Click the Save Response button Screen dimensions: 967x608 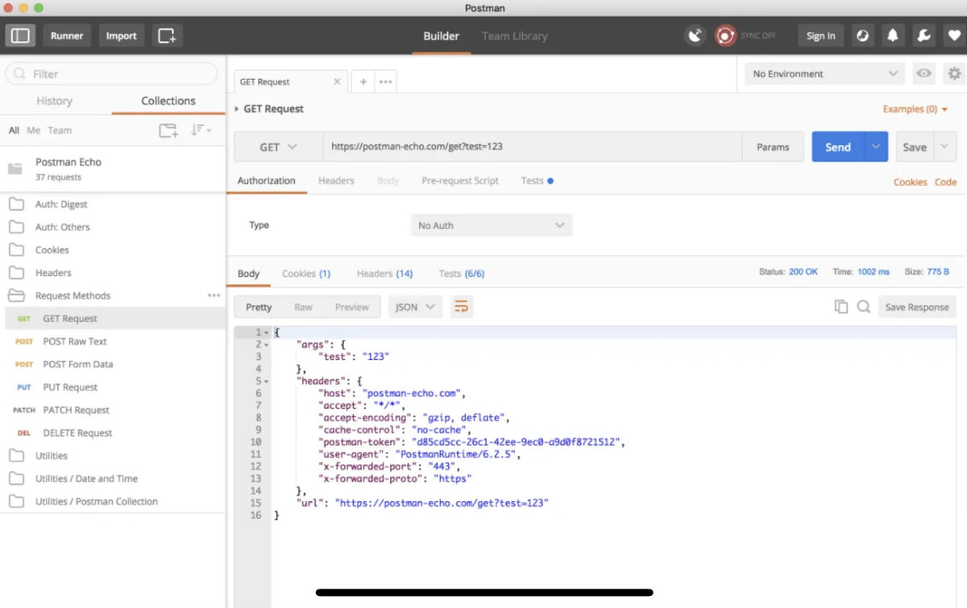(917, 307)
